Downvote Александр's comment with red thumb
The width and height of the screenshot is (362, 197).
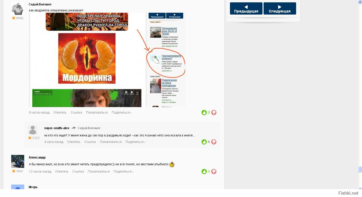[214, 172]
